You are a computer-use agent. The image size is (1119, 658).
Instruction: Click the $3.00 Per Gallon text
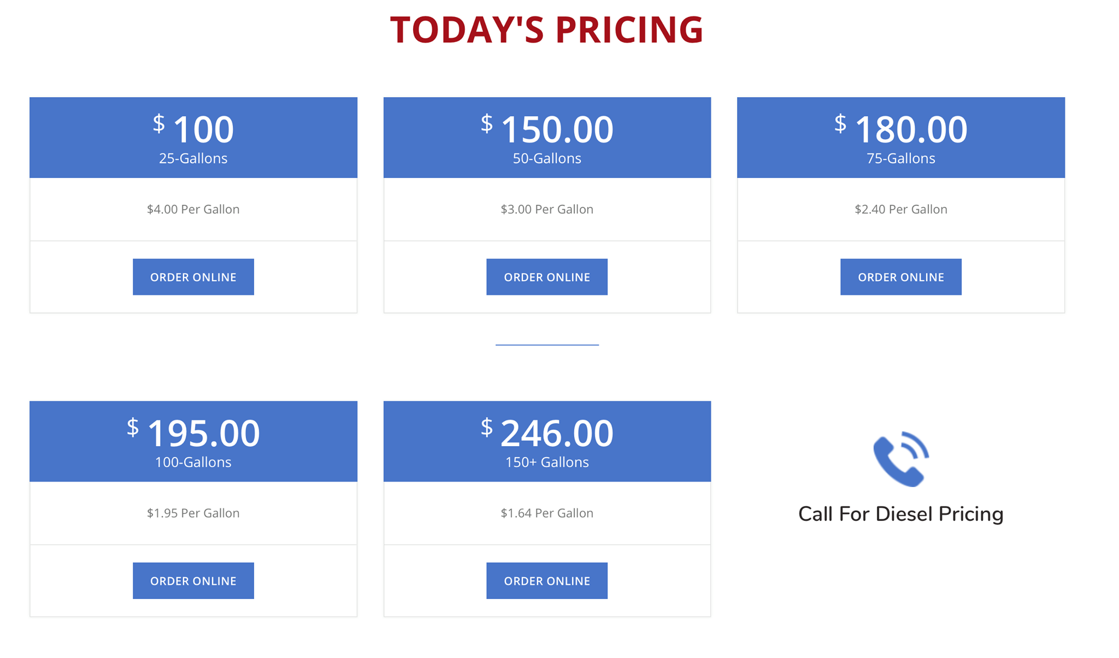[546, 209]
